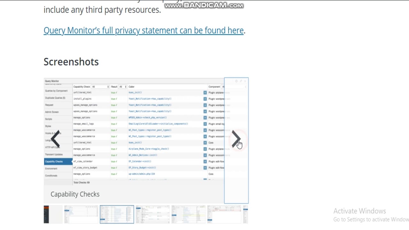
Task: Select the highlighted Capability Checks thumbnail
Action: 117,214
